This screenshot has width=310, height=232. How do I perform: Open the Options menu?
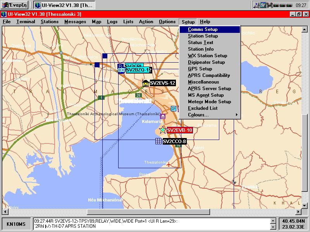(x=167, y=22)
